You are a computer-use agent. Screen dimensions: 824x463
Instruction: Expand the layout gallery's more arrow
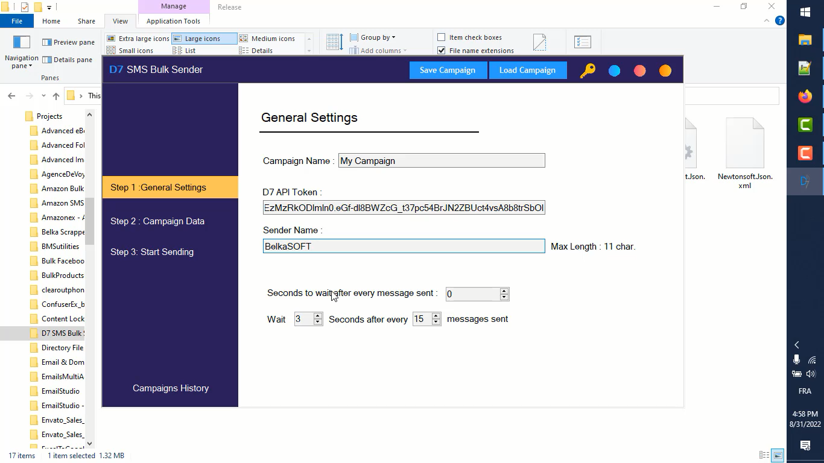pos(309,51)
